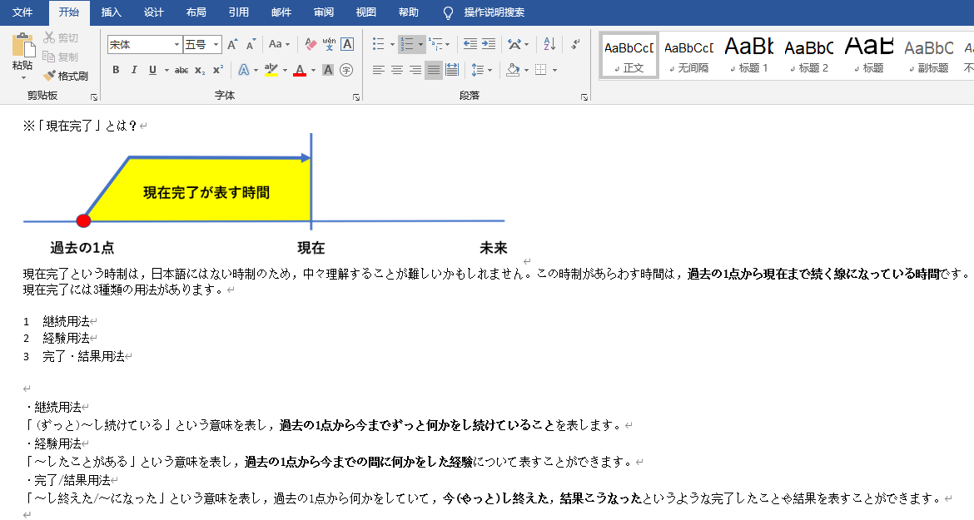Click the Copy (复制) icon
974x520 pixels.
pyautogui.click(x=58, y=55)
